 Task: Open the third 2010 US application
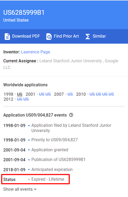pyautogui.click(x=105, y=94)
